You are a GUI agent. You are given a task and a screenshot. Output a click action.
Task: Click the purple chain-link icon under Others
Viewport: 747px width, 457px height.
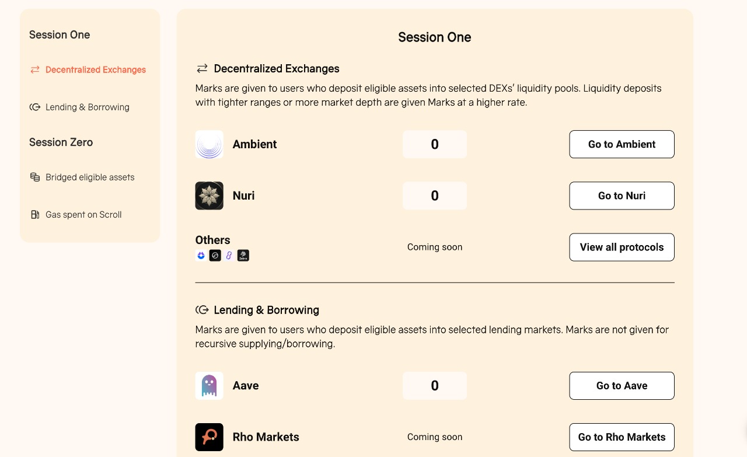pos(229,255)
